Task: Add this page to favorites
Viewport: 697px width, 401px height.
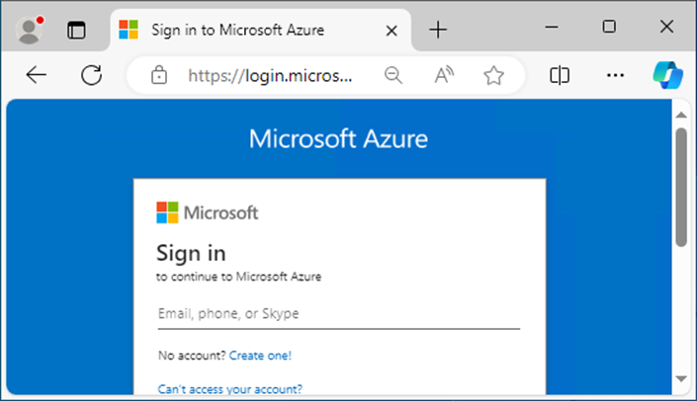Action: tap(493, 75)
